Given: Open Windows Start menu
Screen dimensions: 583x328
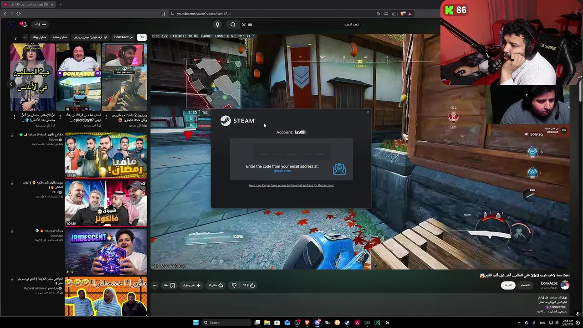Looking at the screenshot, I should [196, 323].
